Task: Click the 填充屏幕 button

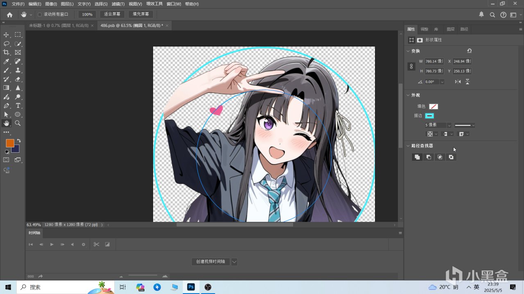Action: click(x=141, y=14)
